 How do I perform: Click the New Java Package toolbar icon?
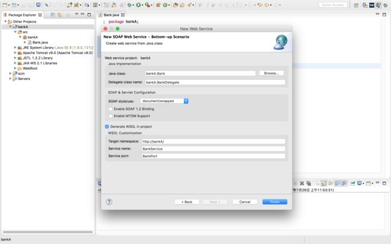click(158, 5)
